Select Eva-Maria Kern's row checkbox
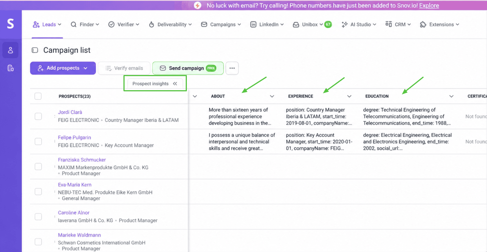Screen dimensions: 487x252 point(38,192)
